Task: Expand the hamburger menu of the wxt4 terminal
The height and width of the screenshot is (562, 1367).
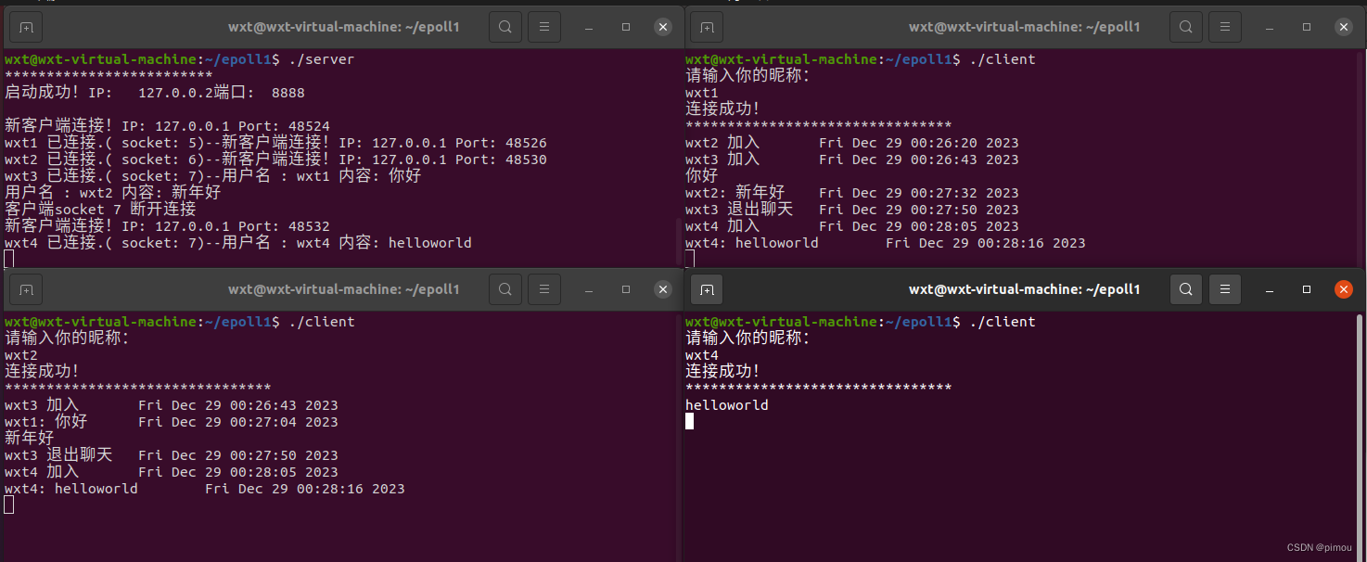Action: coord(1224,288)
